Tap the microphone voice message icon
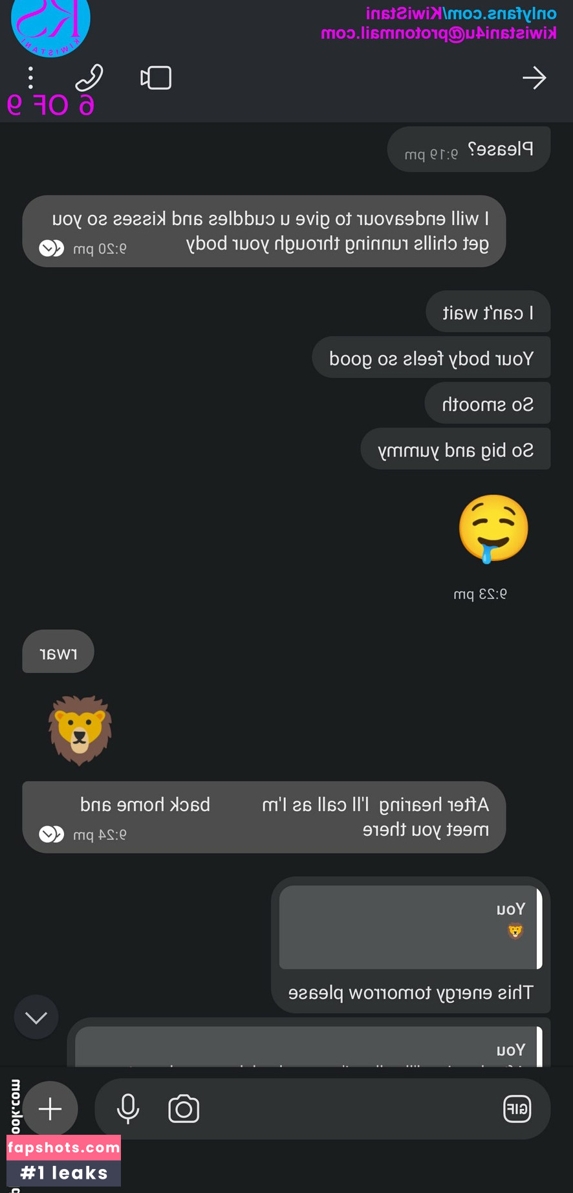 coord(127,1109)
